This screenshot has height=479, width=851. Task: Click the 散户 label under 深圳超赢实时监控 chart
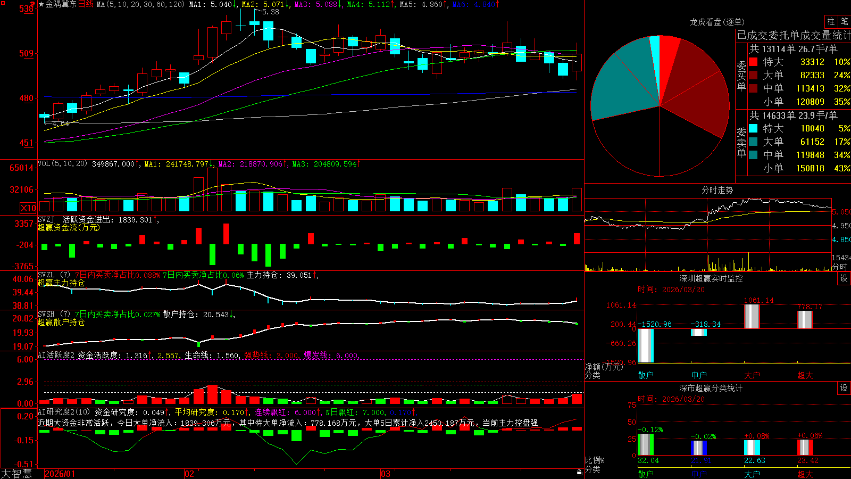(646, 375)
